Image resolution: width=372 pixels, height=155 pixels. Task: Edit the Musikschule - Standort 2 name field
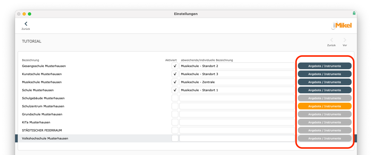[x=237, y=66]
